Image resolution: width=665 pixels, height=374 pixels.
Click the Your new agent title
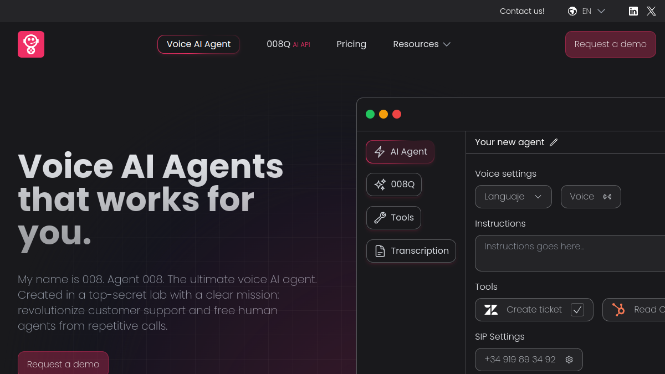point(510,142)
